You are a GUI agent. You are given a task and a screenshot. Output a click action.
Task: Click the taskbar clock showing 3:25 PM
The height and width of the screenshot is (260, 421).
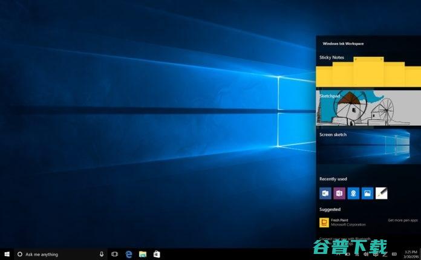pos(411,255)
